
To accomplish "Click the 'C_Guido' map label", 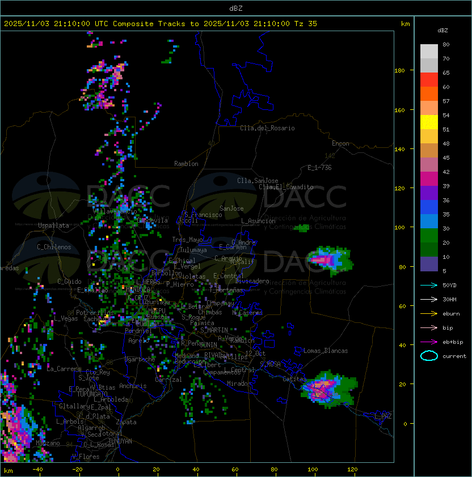I will (69, 282).
